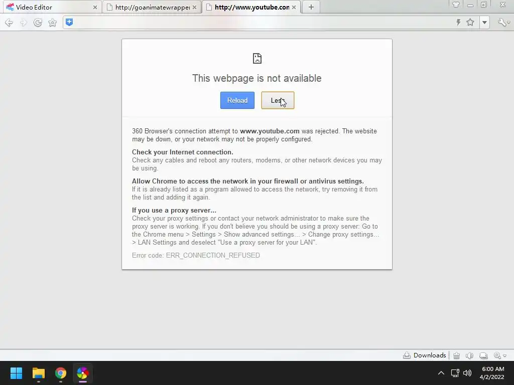514x385 pixels.
Task: Go back using the back arrow
Action: point(9,23)
